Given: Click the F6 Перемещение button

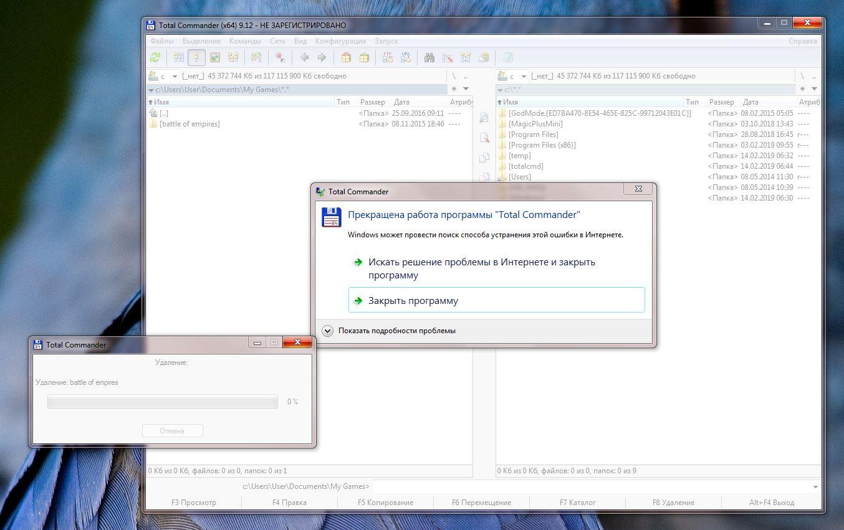Looking at the screenshot, I should point(481,503).
